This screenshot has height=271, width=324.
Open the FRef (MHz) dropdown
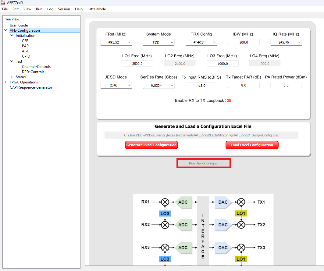point(116,42)
